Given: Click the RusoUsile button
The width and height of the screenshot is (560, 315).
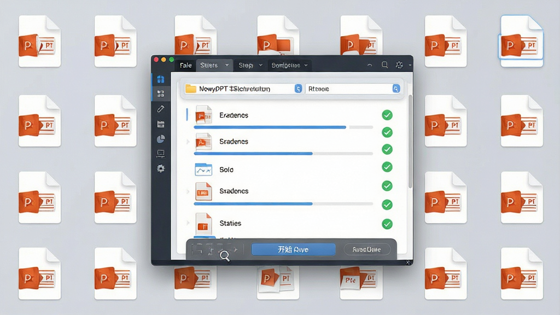Looking at the screenshot, I should pyautogui.click(x=366, y=249).
